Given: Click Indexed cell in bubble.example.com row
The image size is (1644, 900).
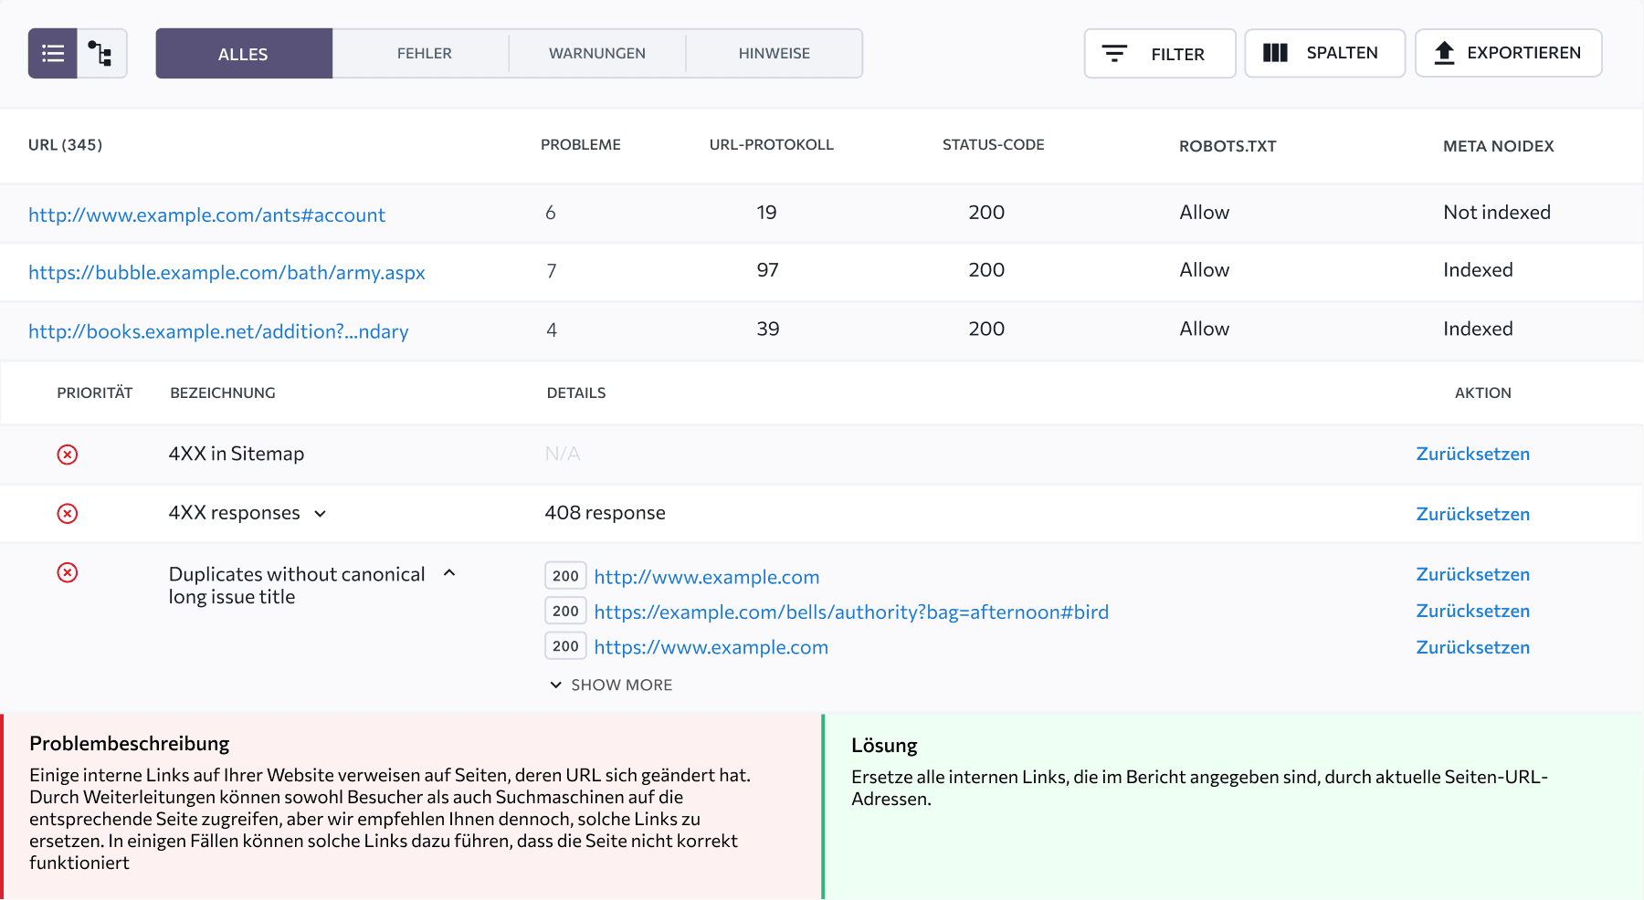Looking at the screenshot, I should pyautogui.click(x=1478, y=270).
